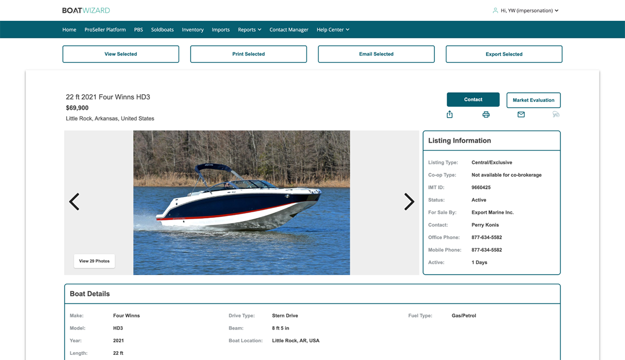
Task: Click the Stern Drive value
Action: [285, 316]
